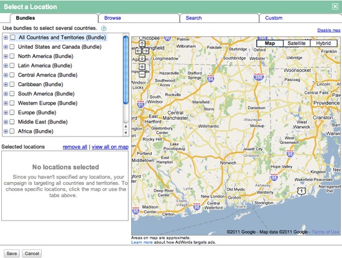Switch to the Bundles tab
The image size is (342, 258).
click(x=54, y=18)
